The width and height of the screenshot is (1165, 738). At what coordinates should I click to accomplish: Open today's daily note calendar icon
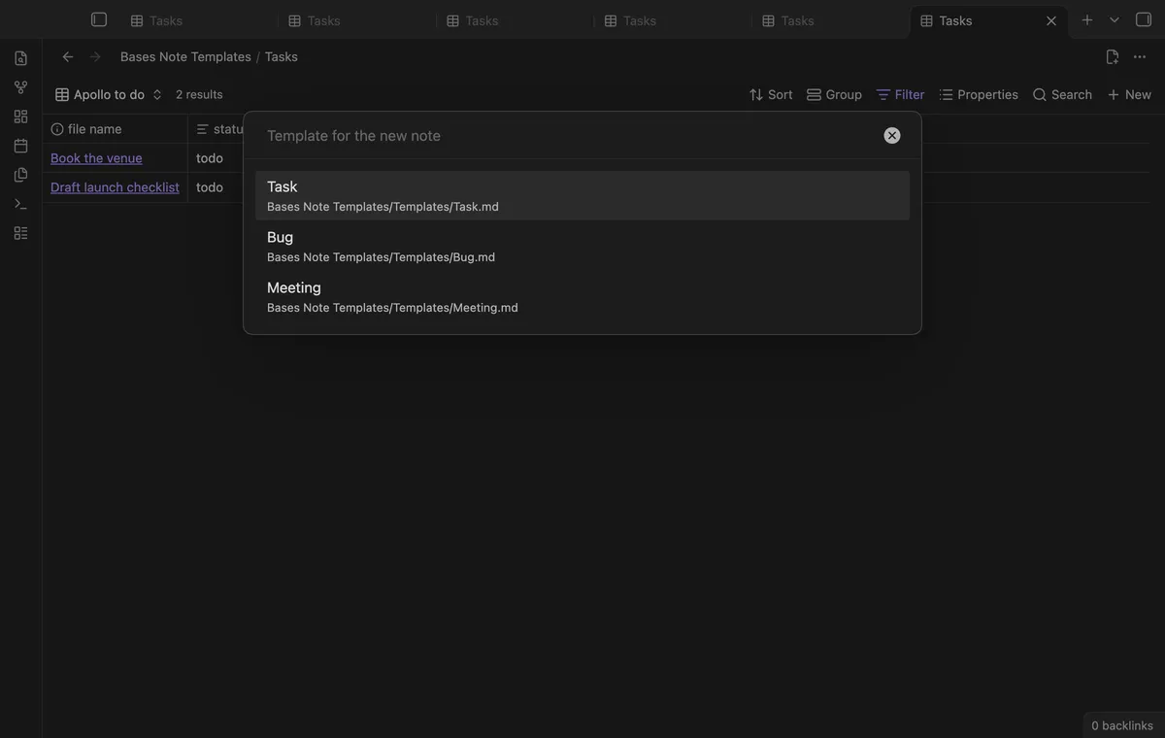coord(20,146)
